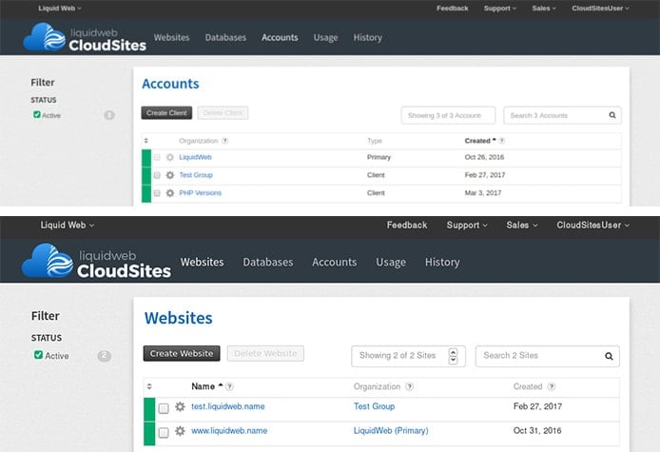Click the search magnifier in Sites search box
Image resolution: width=660 pixels, height=452 pixels.
pyautogui.click(x=609, y=356)
